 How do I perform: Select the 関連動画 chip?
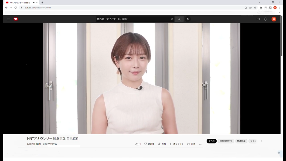coord(241,141)
